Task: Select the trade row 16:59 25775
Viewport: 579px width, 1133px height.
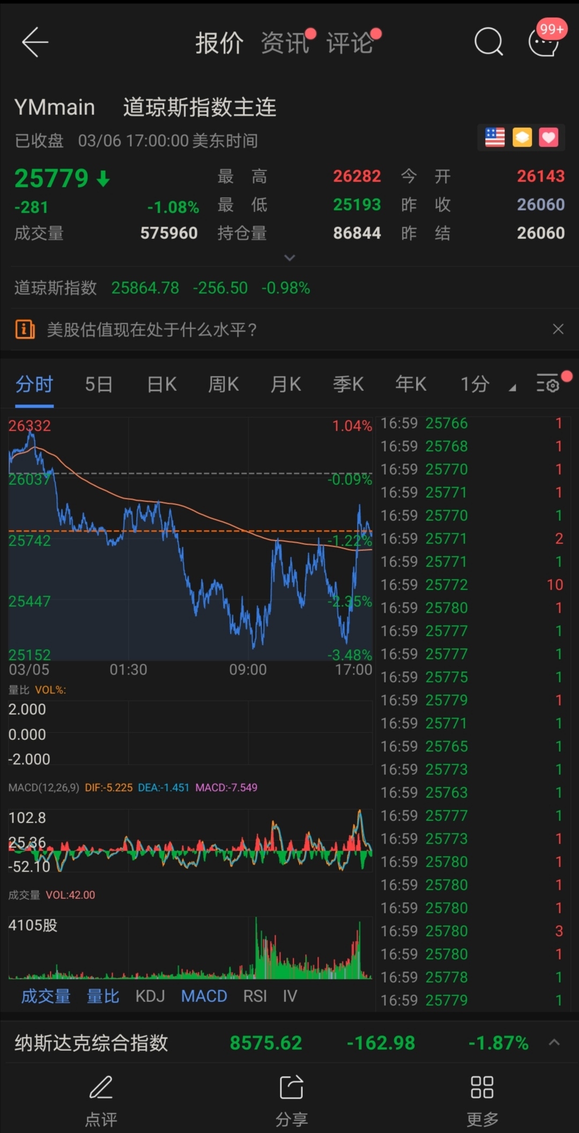Action: pos(472,677)
